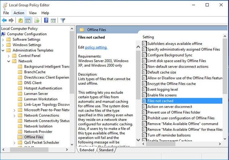Image resolution: width=229 pixels, height=160 pixels.
Task: Click tree pane vertical scroll down arrow
Action: point(72,144)
